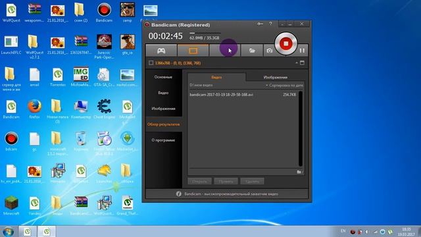Image resolution: width=421 pixels, height=237 pixels.
Task: Select LaunchEFLC desktop shortcut
Action: click(11, 45)
